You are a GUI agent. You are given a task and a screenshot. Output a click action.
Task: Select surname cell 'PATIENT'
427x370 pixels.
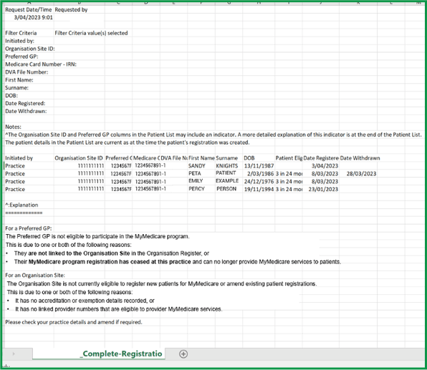coord(226,173)
